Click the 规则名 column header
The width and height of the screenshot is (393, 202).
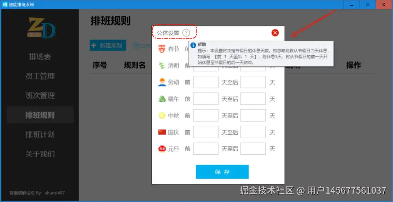coord(135,65)
